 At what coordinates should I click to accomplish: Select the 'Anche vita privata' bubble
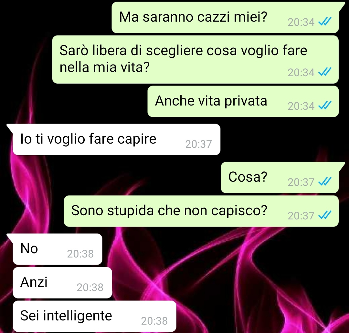[243, 102]
